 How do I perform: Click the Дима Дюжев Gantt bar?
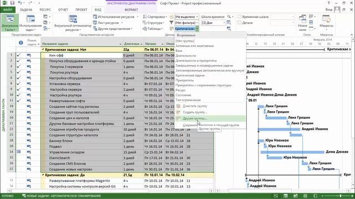pos(292,152)
